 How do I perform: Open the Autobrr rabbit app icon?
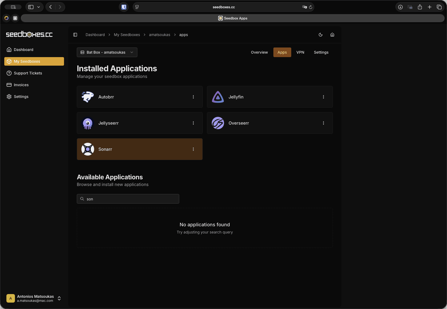(x=88, y=97)
